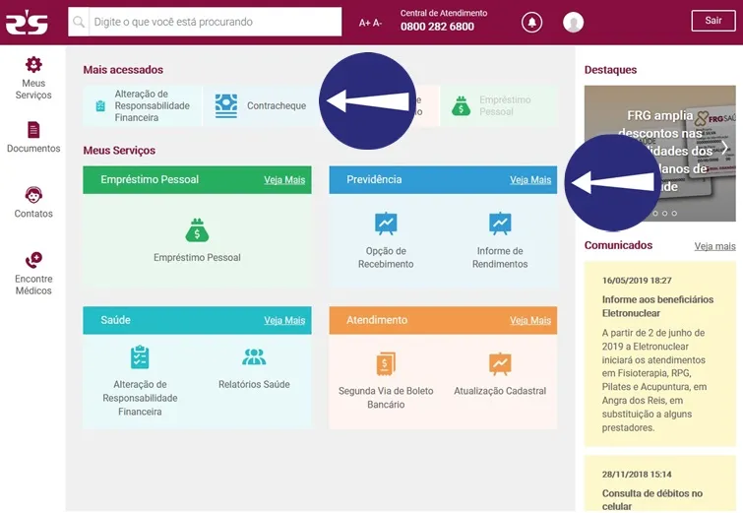Expand Atendimento section with Veja Mais
This screenshot has height=513, width=743.
[x=530, y=321]
